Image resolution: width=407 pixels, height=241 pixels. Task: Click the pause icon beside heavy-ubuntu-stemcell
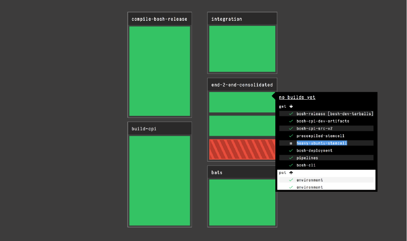point(290,143)
